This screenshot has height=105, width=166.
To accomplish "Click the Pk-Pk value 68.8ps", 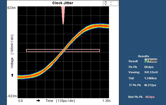I will click(149, 67).
